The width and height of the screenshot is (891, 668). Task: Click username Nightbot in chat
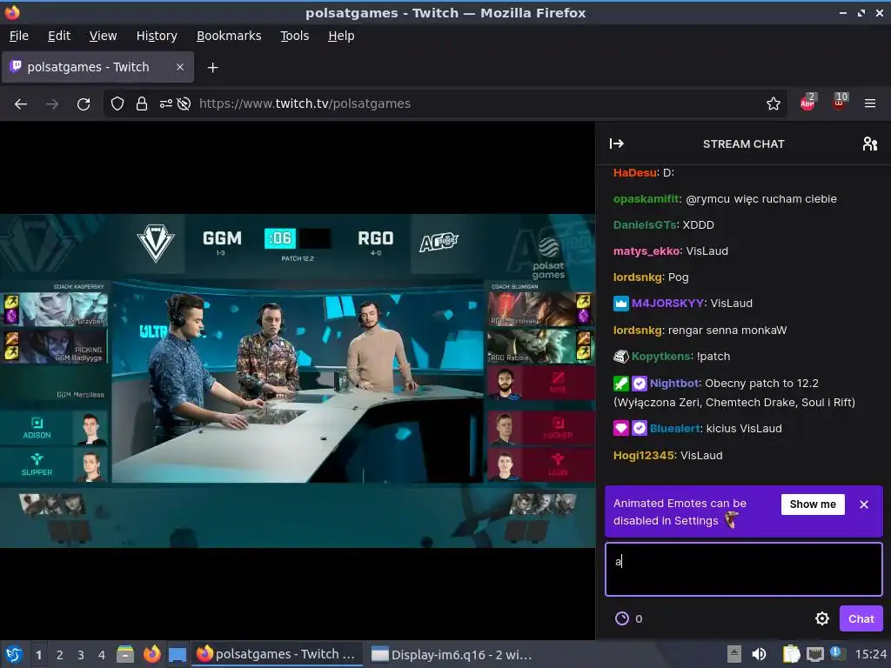point(674,384)
